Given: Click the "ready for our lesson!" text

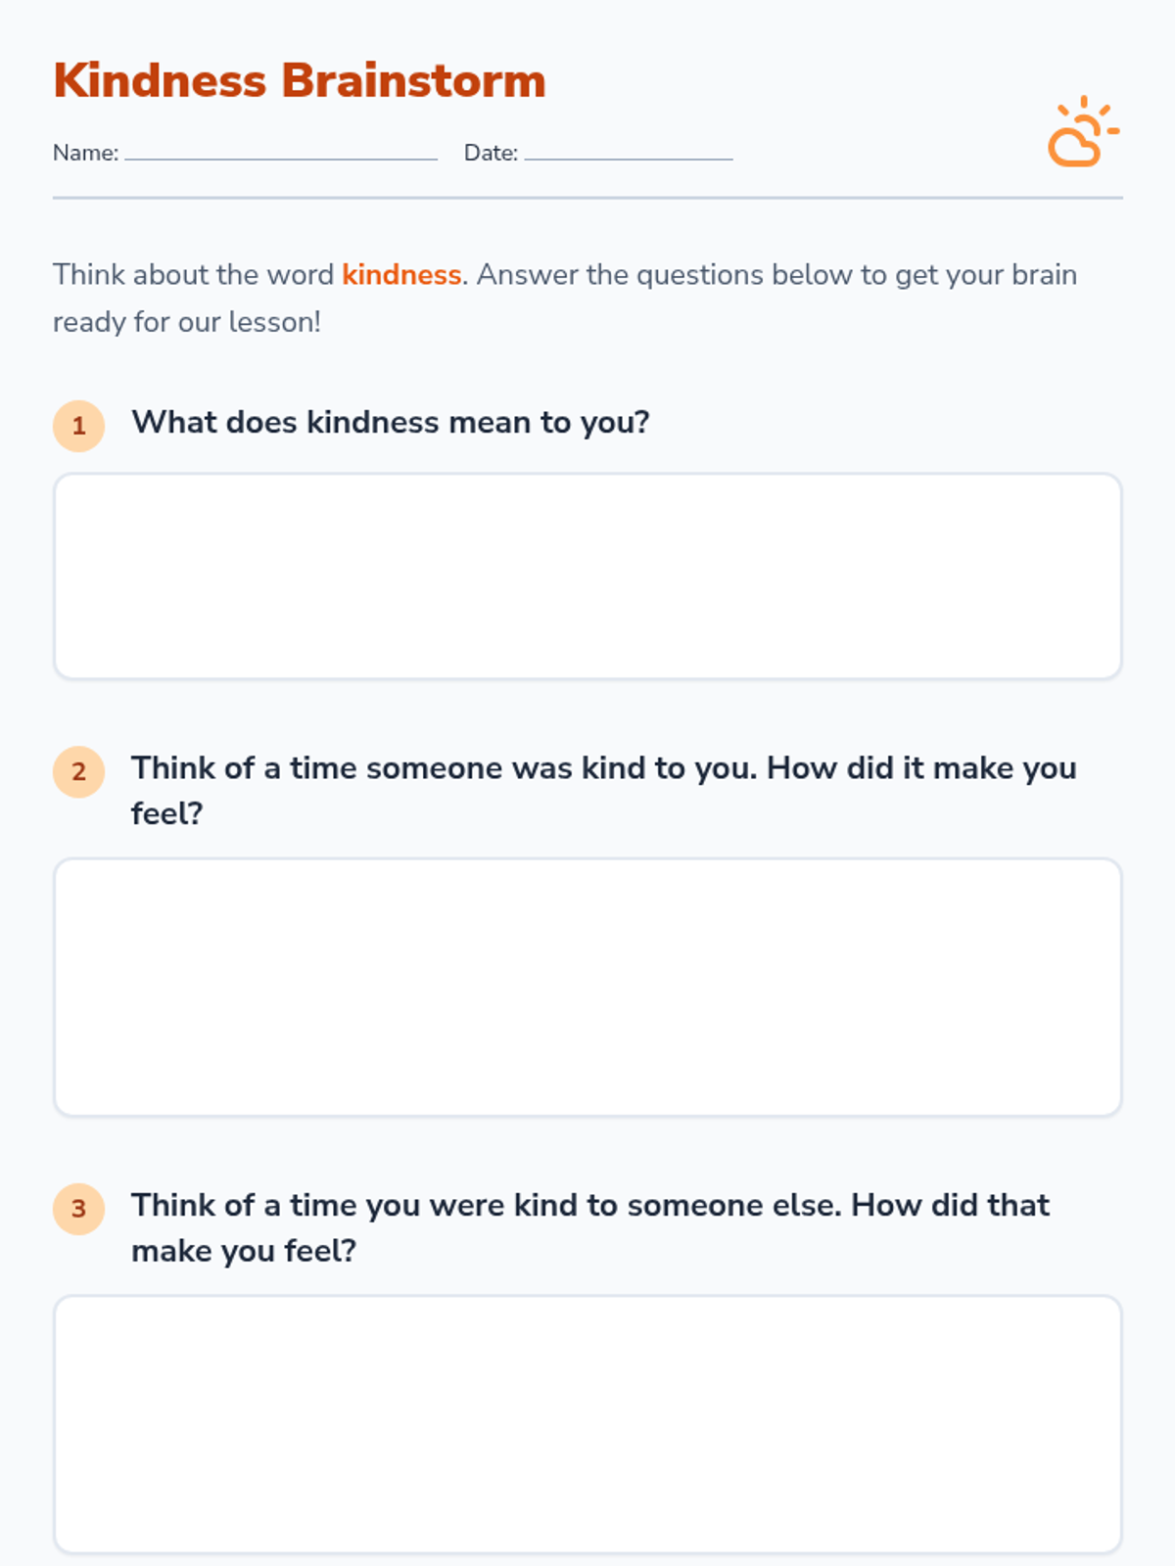Looking at the screenshot, I should 187,322.
